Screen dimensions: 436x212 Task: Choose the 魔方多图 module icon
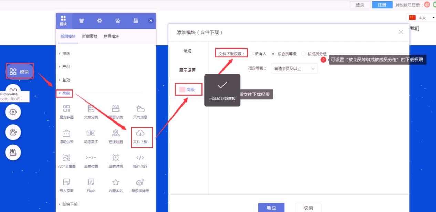[x=66, y=109]
